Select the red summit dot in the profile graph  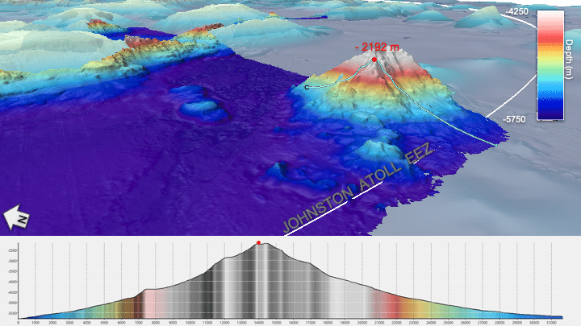259,242
